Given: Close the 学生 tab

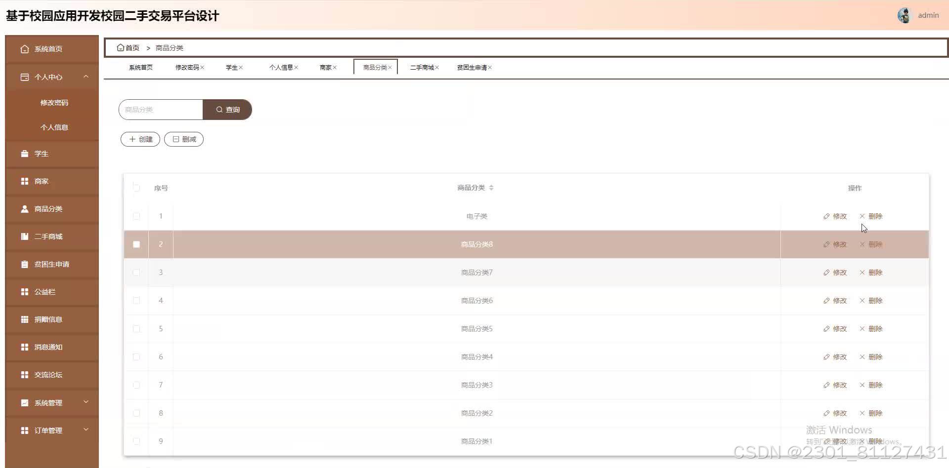Looking at the screenshot, I should click(241, 68).
